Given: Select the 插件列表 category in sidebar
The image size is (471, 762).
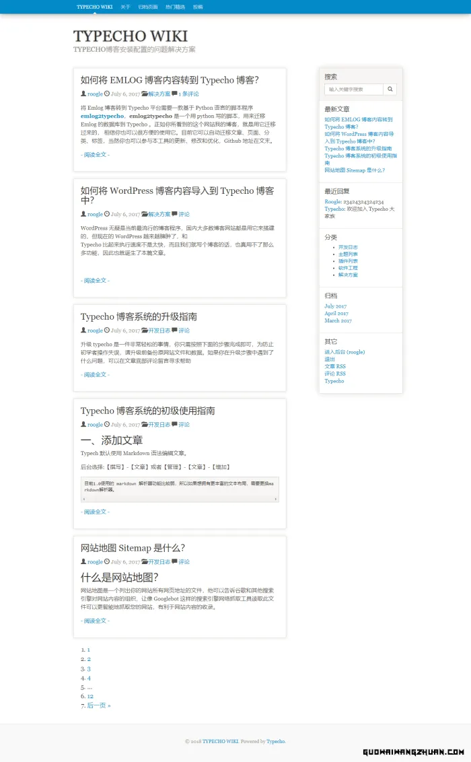Looking at the screenshot, I should tap(348, 261).
